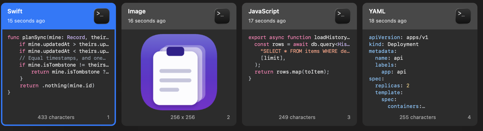This screenshot has width=483, height=131.
Task: Click the "labels:" YAML line
Action: 386,65
